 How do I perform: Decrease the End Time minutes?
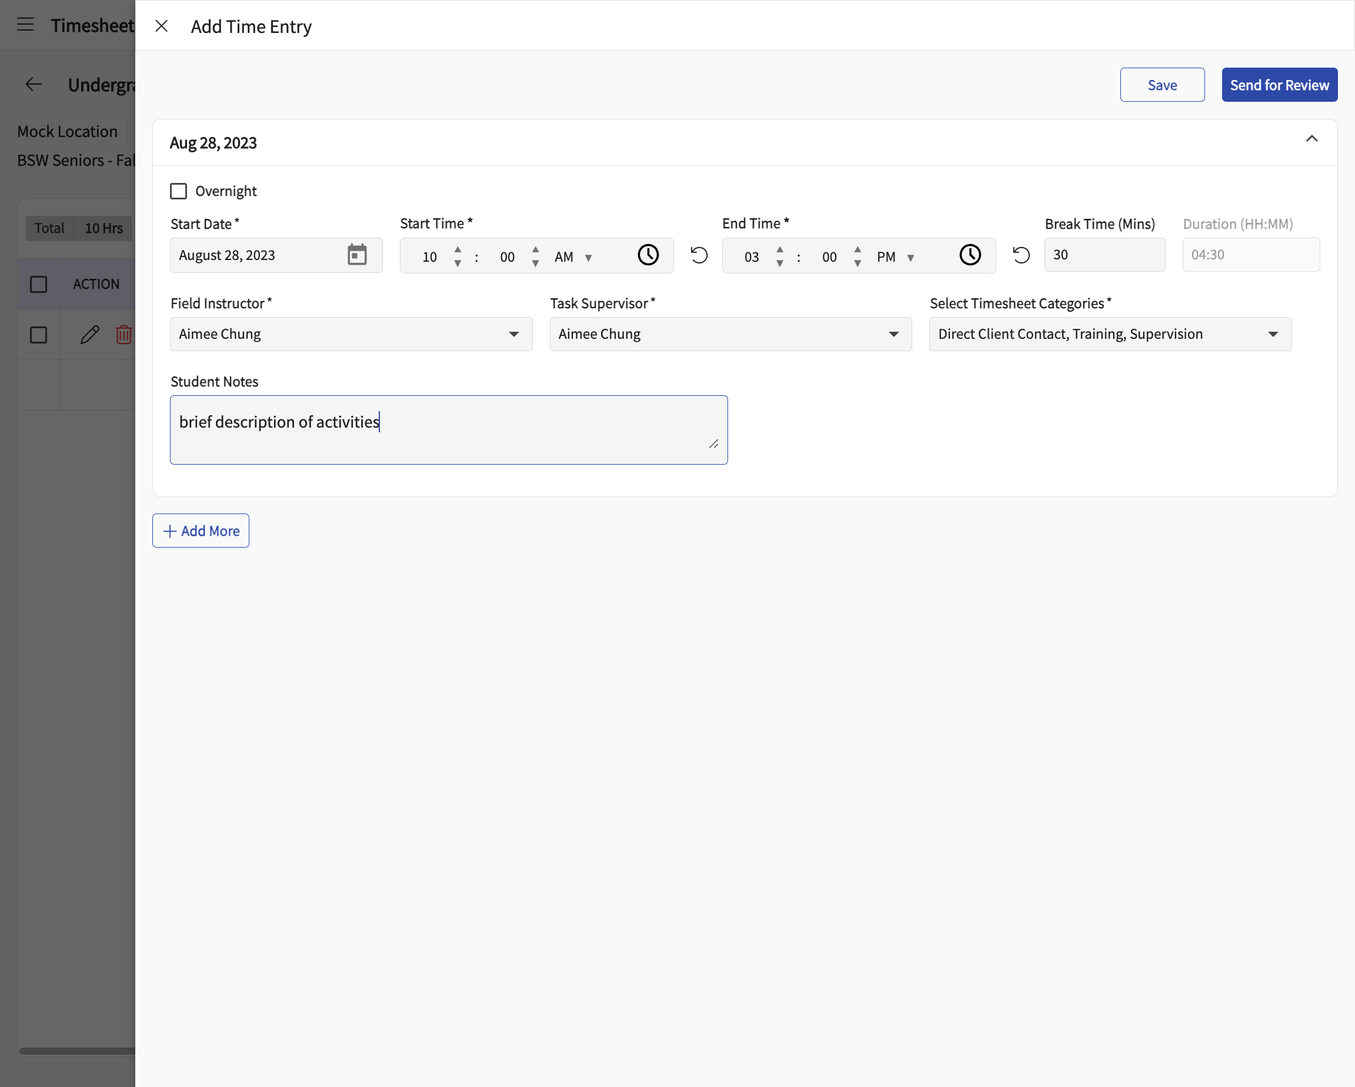857,264
